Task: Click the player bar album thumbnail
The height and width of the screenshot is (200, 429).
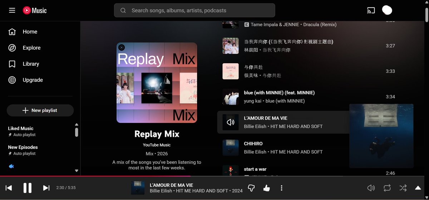Action: click(138, 188)
